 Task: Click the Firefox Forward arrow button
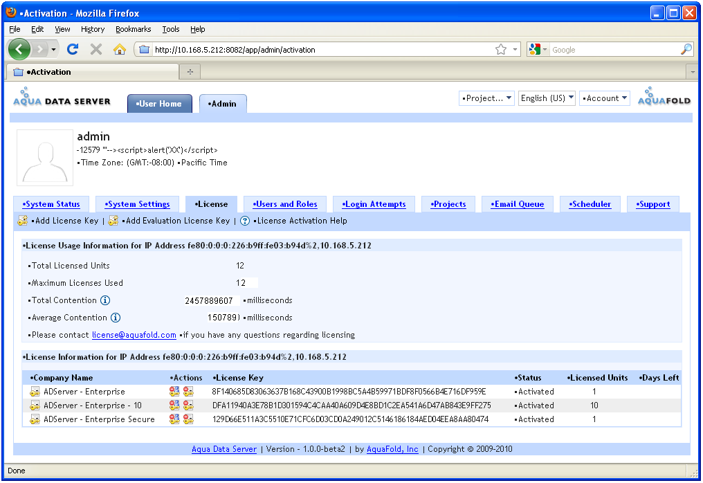(x=40, y=49)
